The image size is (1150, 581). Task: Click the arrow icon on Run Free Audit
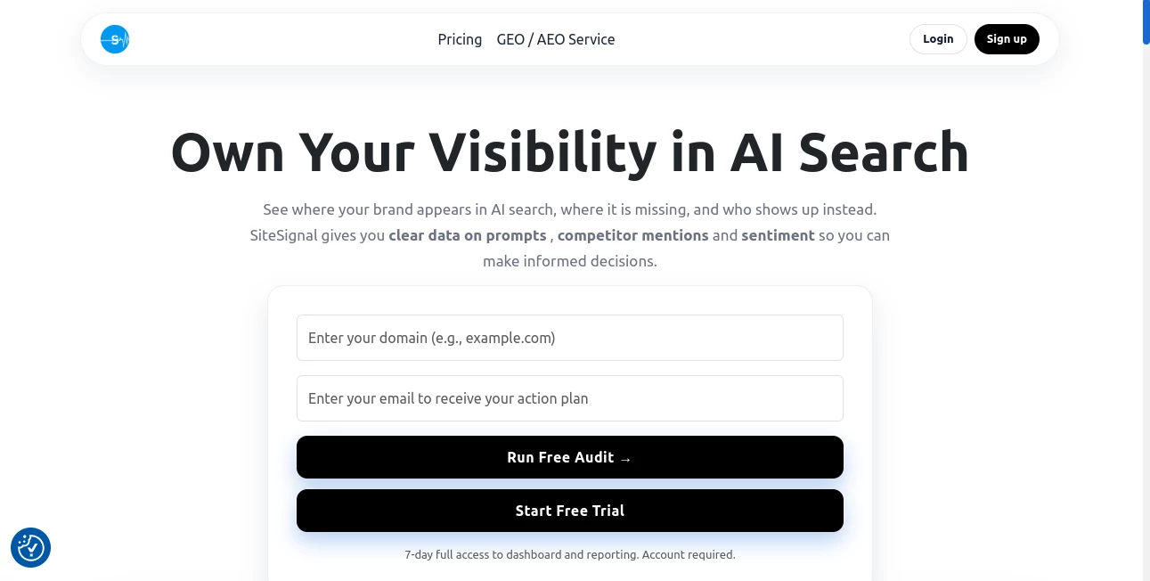(624, 457)
